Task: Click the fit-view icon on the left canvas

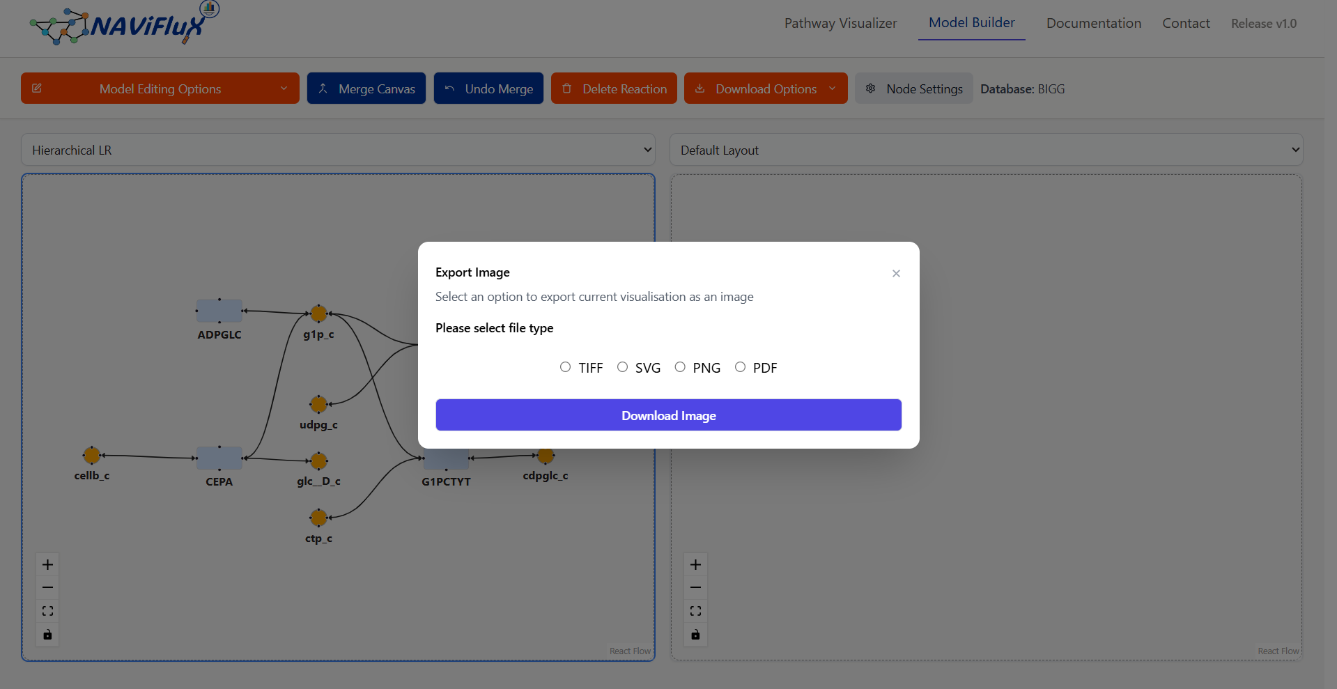Action: pyautogui.click(x=47, y=611)
